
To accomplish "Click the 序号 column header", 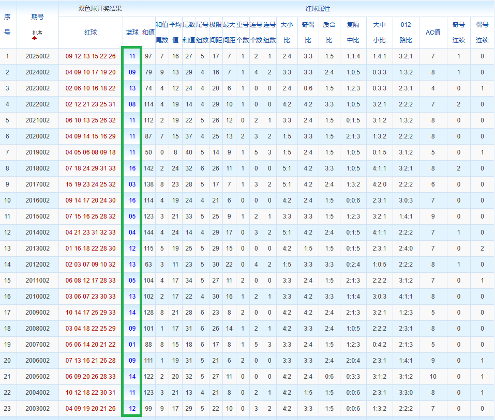I will pyautogui.click(x=8, y=24).
